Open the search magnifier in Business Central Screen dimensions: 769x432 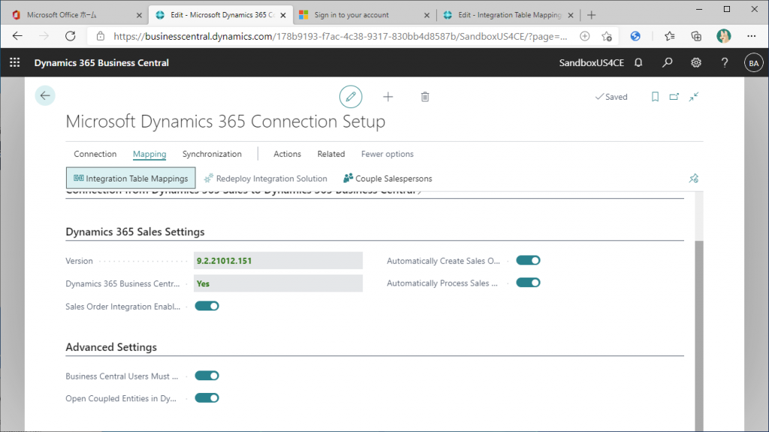coord(667,63)
